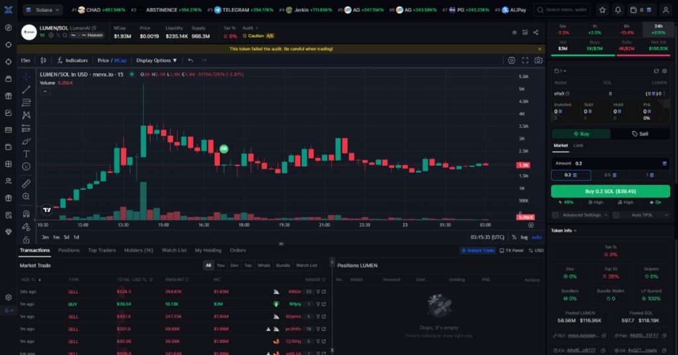Click the Search token, wallet field

(x=563, y=9)
